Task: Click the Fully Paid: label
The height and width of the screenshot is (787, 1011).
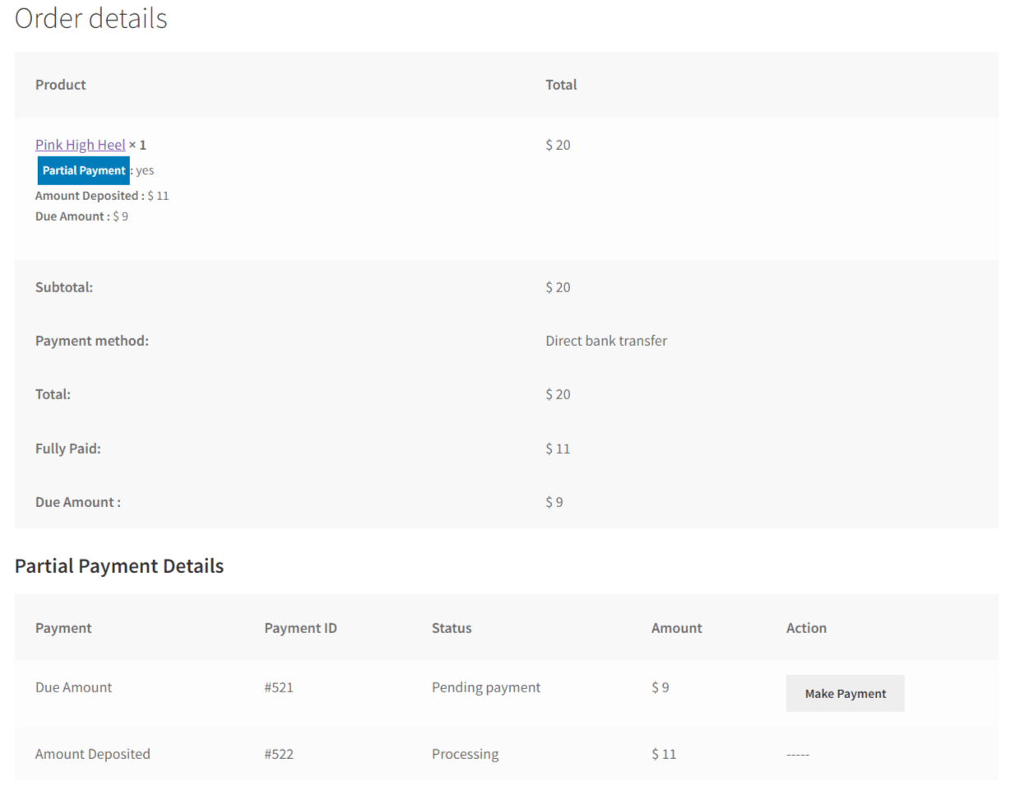Action: [x=68, y=449]
